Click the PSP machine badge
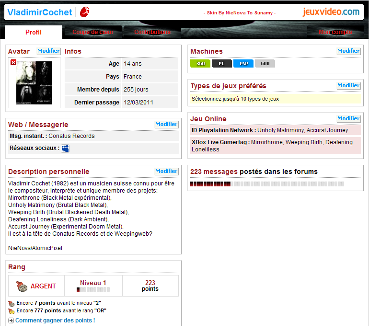Image resolution: width=369 pixels, height=332 pixels. (x=243, y=64)
